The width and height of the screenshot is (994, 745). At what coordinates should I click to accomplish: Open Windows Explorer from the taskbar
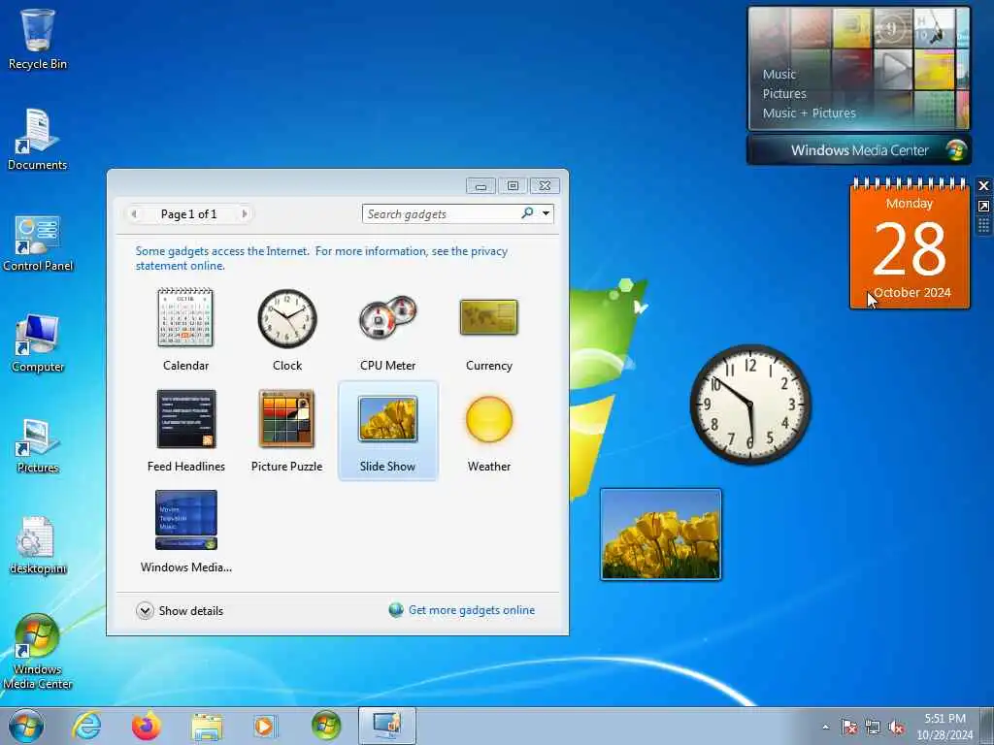(207, 728)
